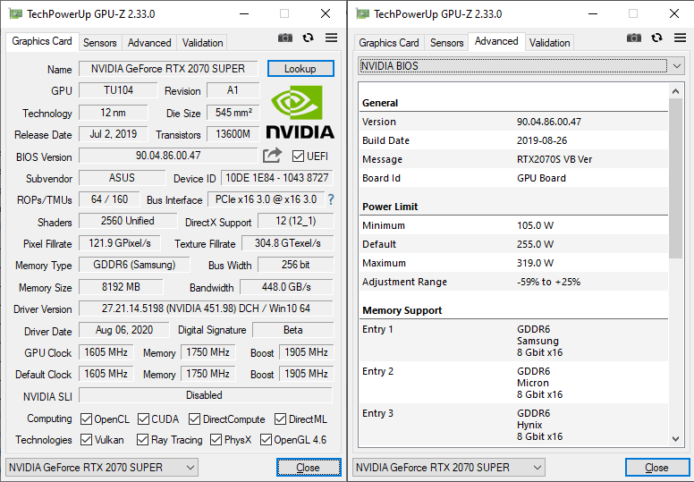Click GPU-Z app icon in right title bar
Image resolution: width=694 pixels, height=482 pixels.
[362, 13]
